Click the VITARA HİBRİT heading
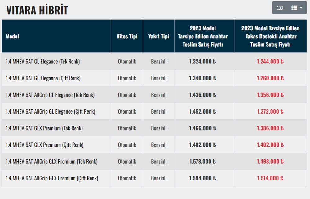310x199 pixels. tap(37, 10)
